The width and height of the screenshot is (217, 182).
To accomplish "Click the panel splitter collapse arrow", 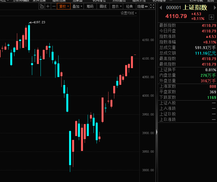I will 157,132.
